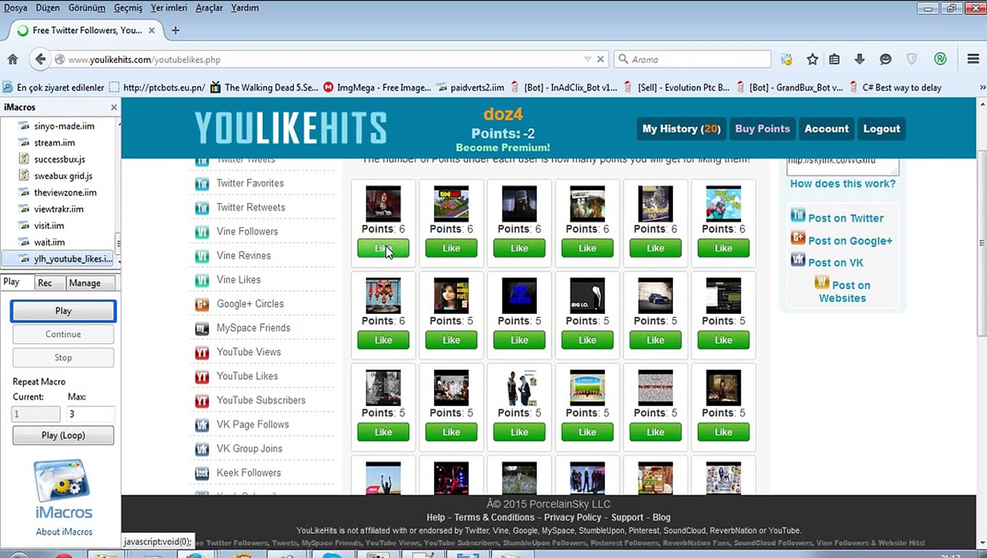Image resolution: width=987 pixels, height=558 pixels.
Task: Click the VK icon beside Post on VK
Action: [x=798, y=259]
